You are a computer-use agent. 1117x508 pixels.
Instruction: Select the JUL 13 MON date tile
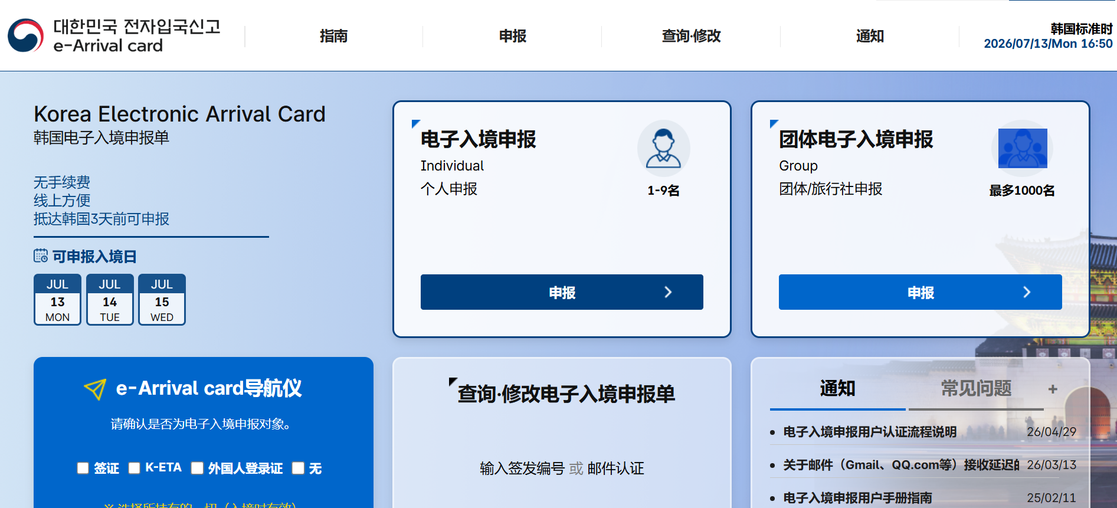57,300
